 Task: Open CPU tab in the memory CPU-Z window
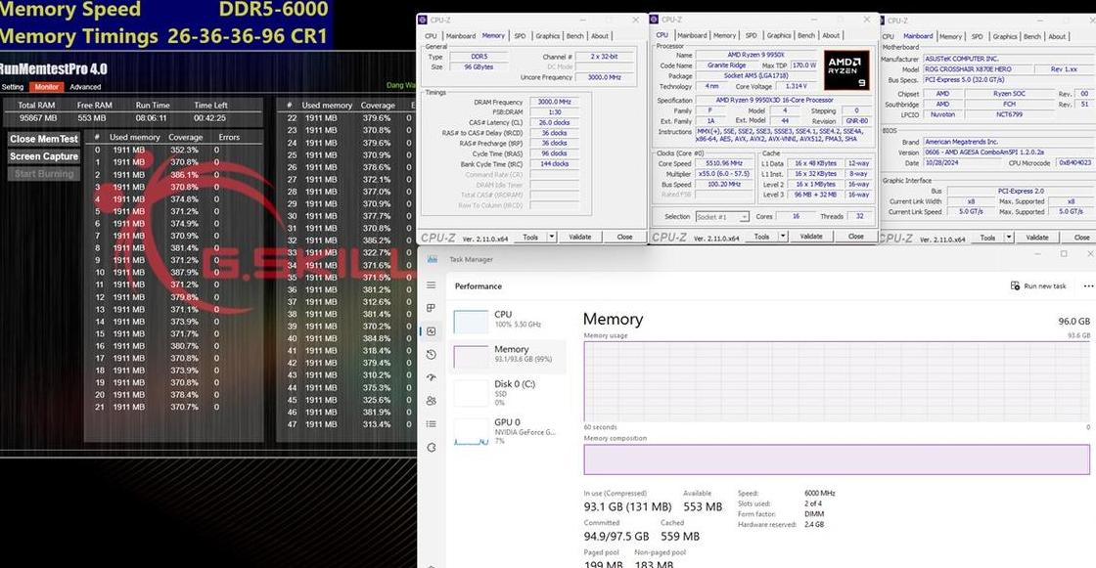[x=431, y=35]
